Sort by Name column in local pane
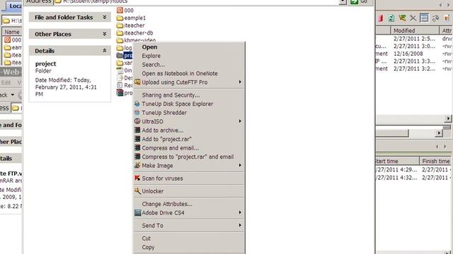The image size is (453, 254). tap(12, 32)
